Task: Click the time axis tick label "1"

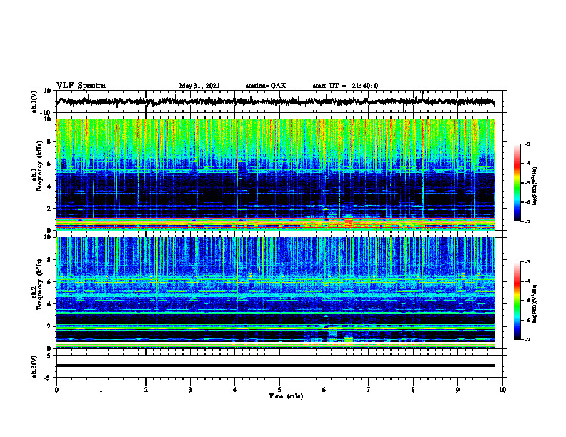Action: 101,390
